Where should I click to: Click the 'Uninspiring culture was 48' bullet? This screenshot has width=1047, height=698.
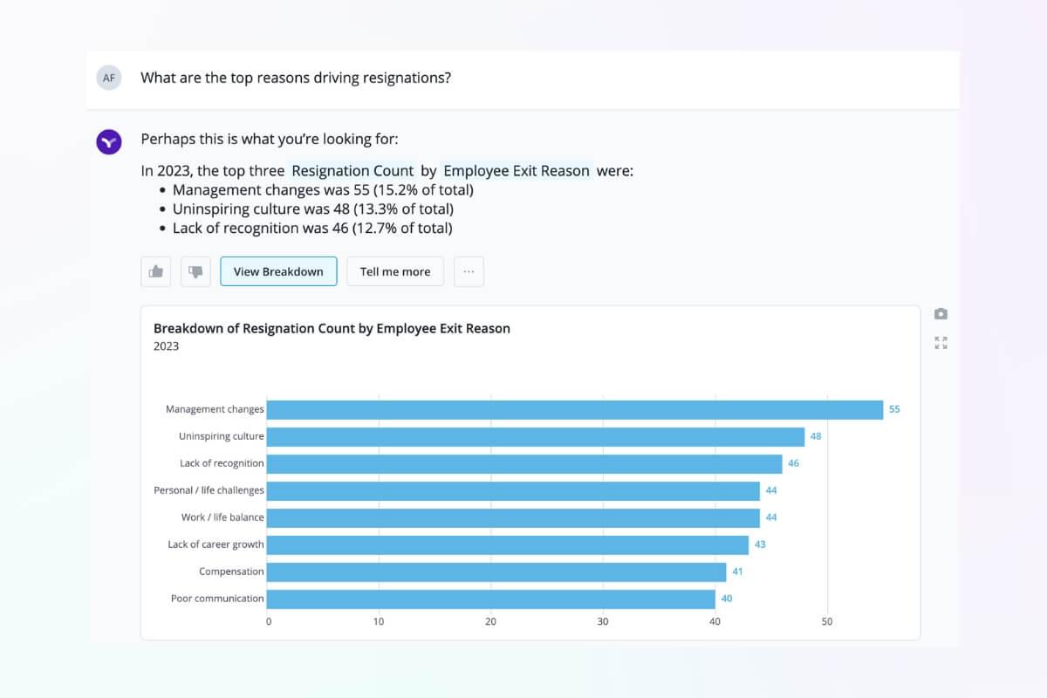313,209
